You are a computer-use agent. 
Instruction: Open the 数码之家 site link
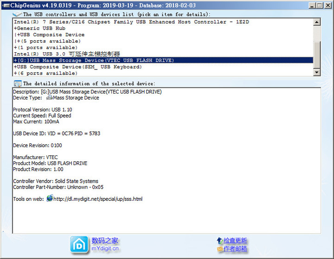pyautogui.click(x=104, y=240)
